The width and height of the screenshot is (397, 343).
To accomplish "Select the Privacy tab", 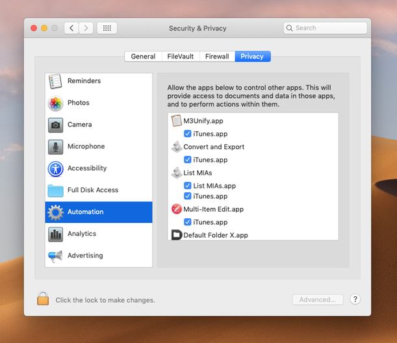I will [252, 57].
